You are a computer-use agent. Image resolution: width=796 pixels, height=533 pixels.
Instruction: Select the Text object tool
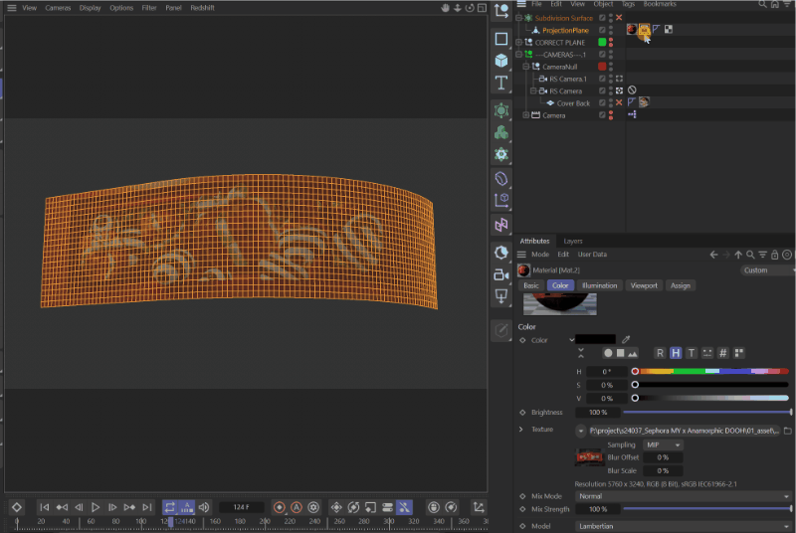tap(501, 83)
